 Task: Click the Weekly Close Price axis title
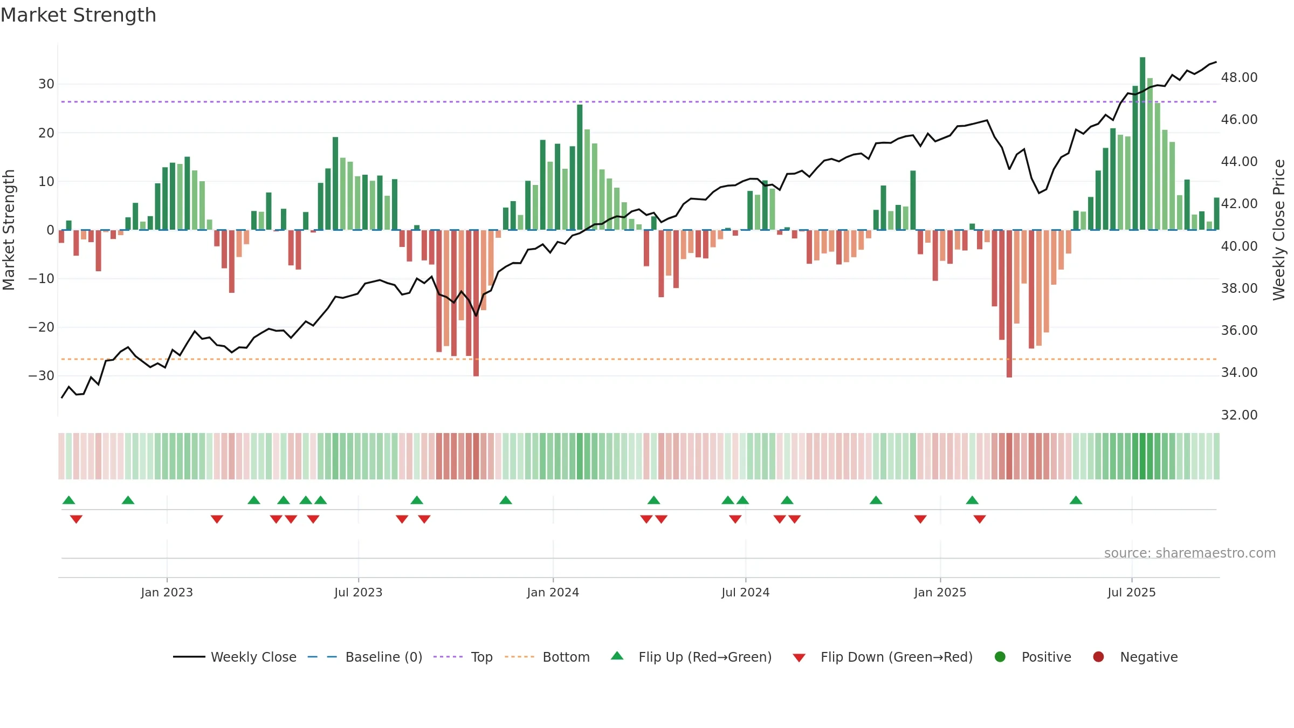point(1279,230)
